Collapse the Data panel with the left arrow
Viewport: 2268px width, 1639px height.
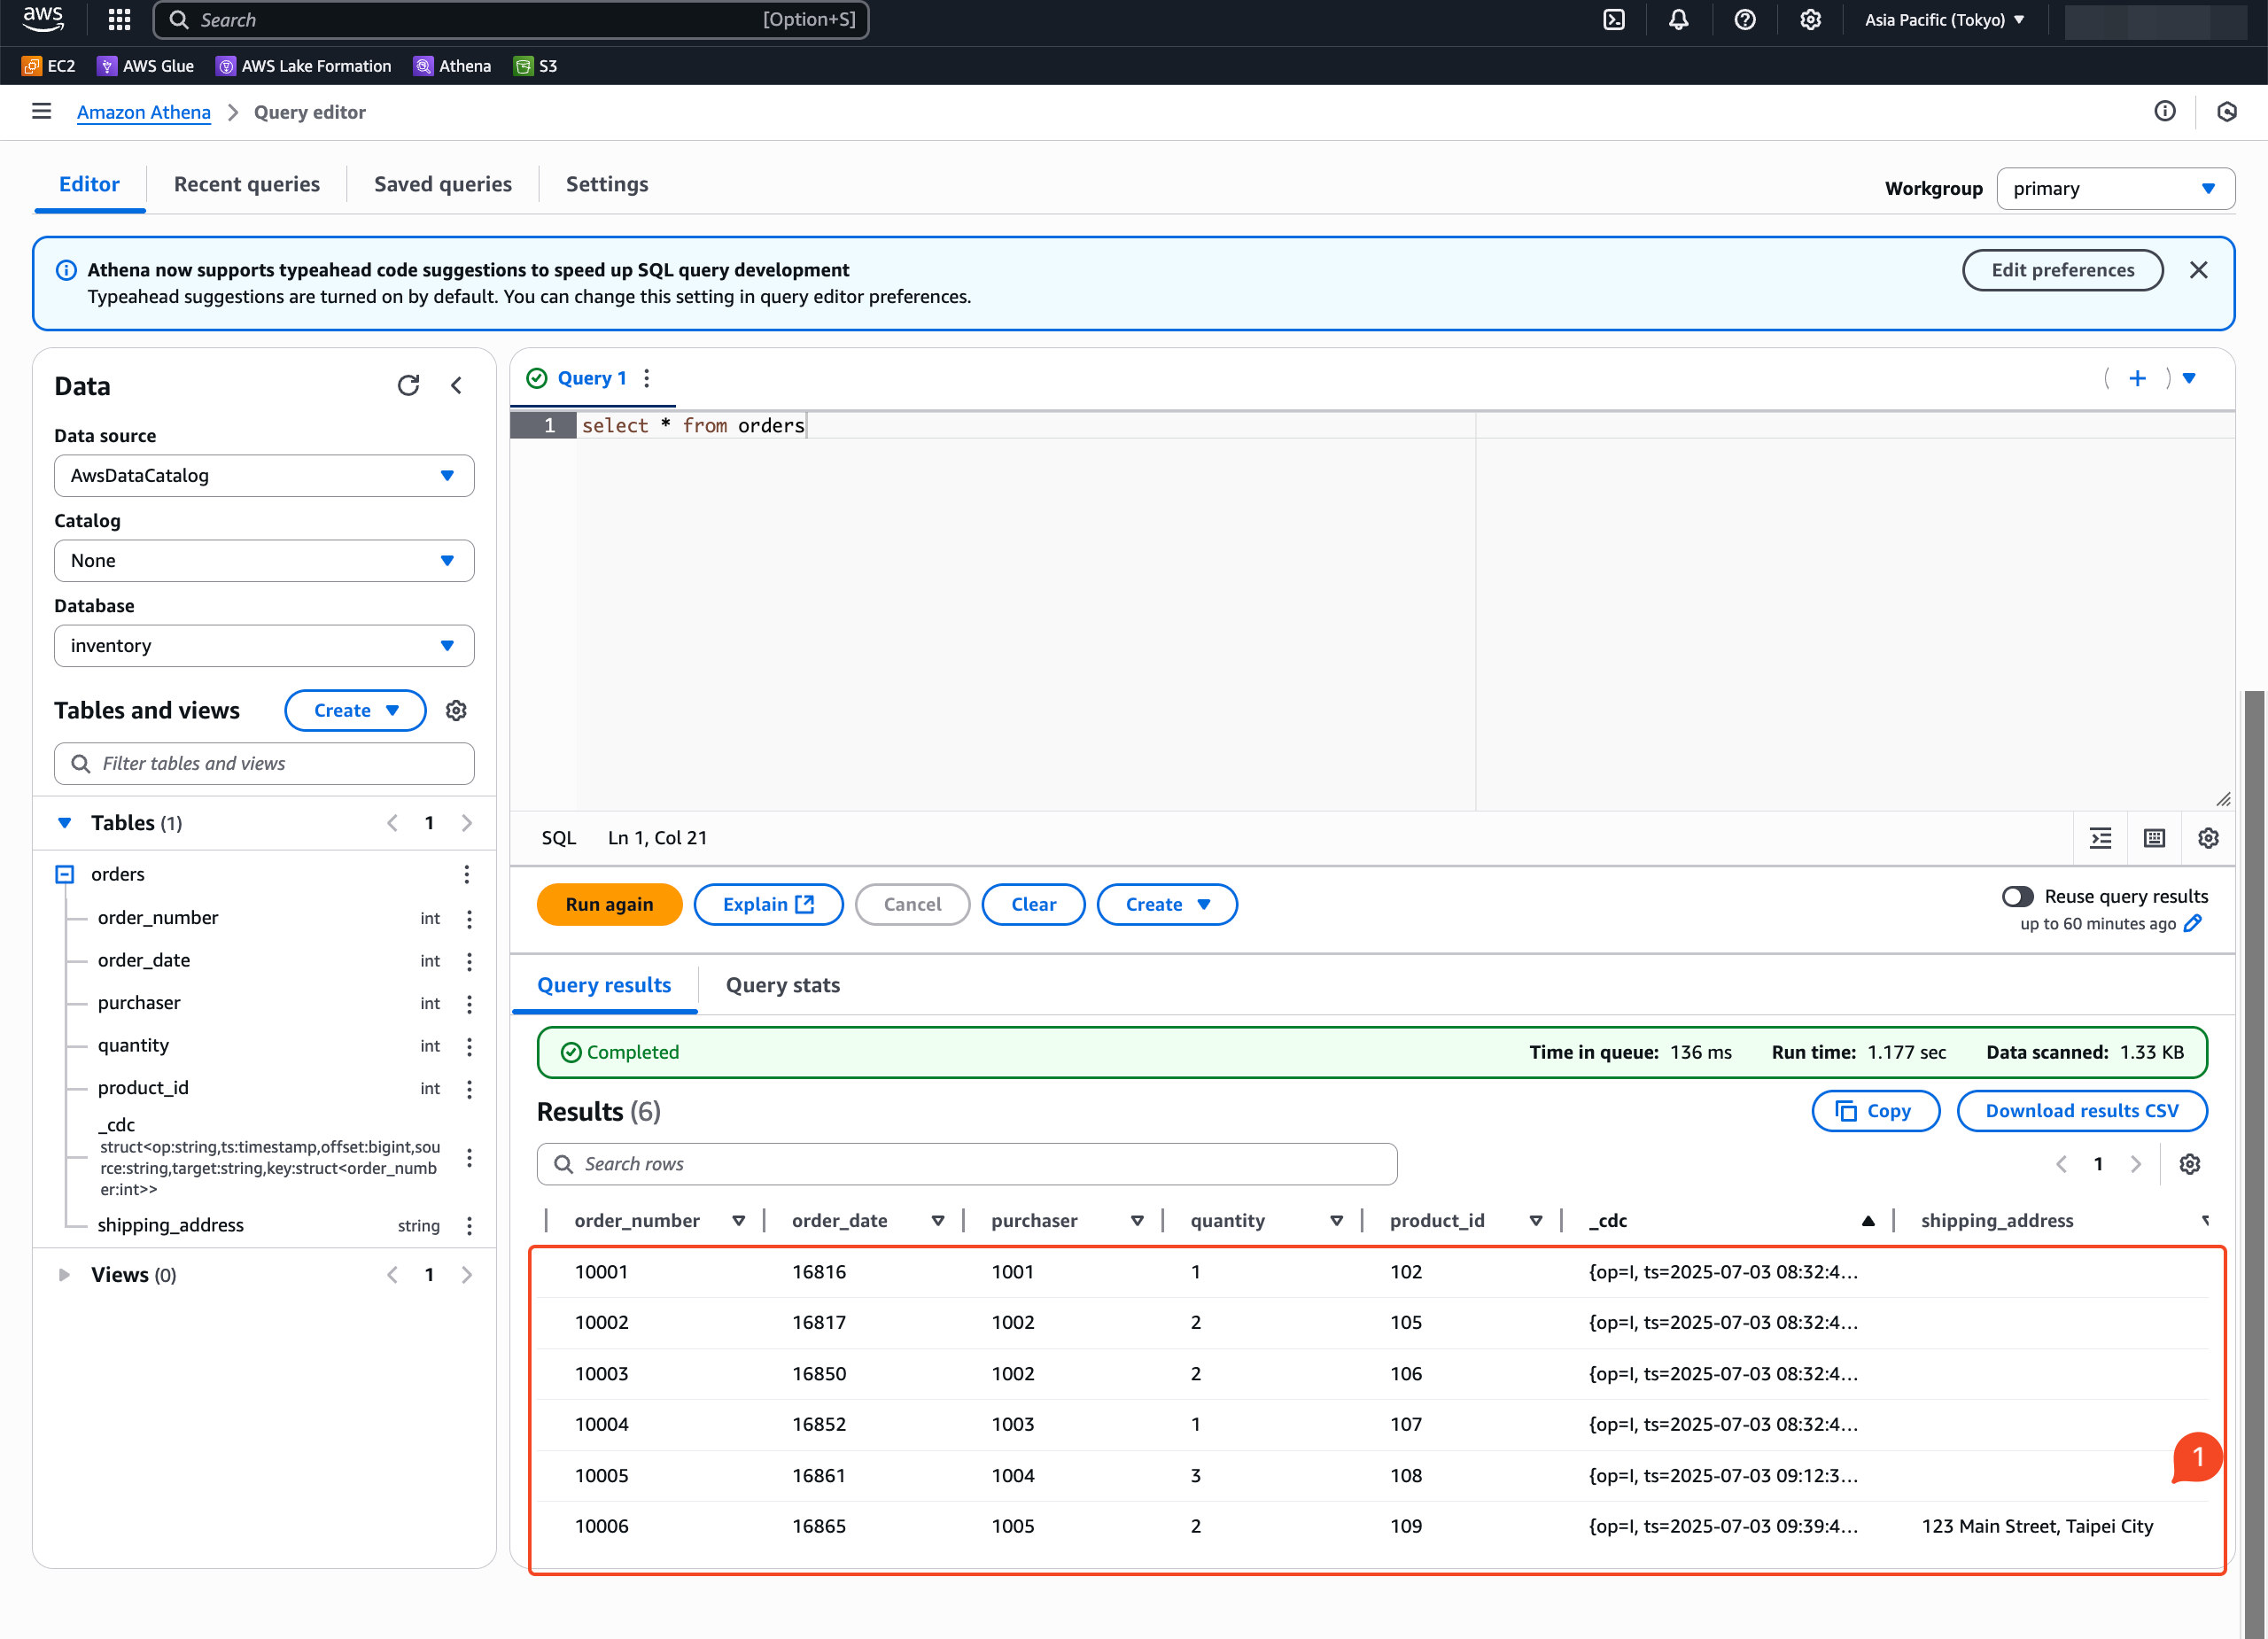tap(456, 385)
